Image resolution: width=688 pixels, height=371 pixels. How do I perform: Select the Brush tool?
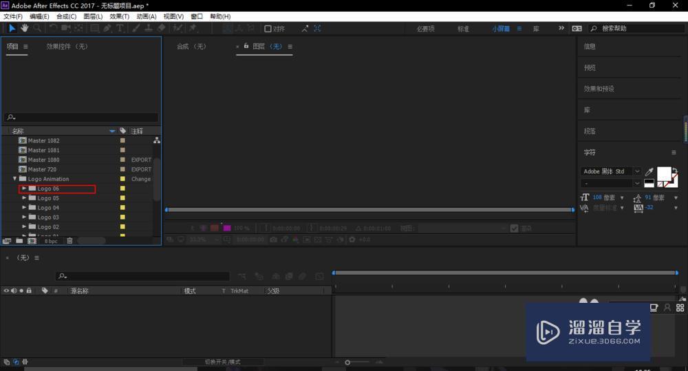(136, 28)
